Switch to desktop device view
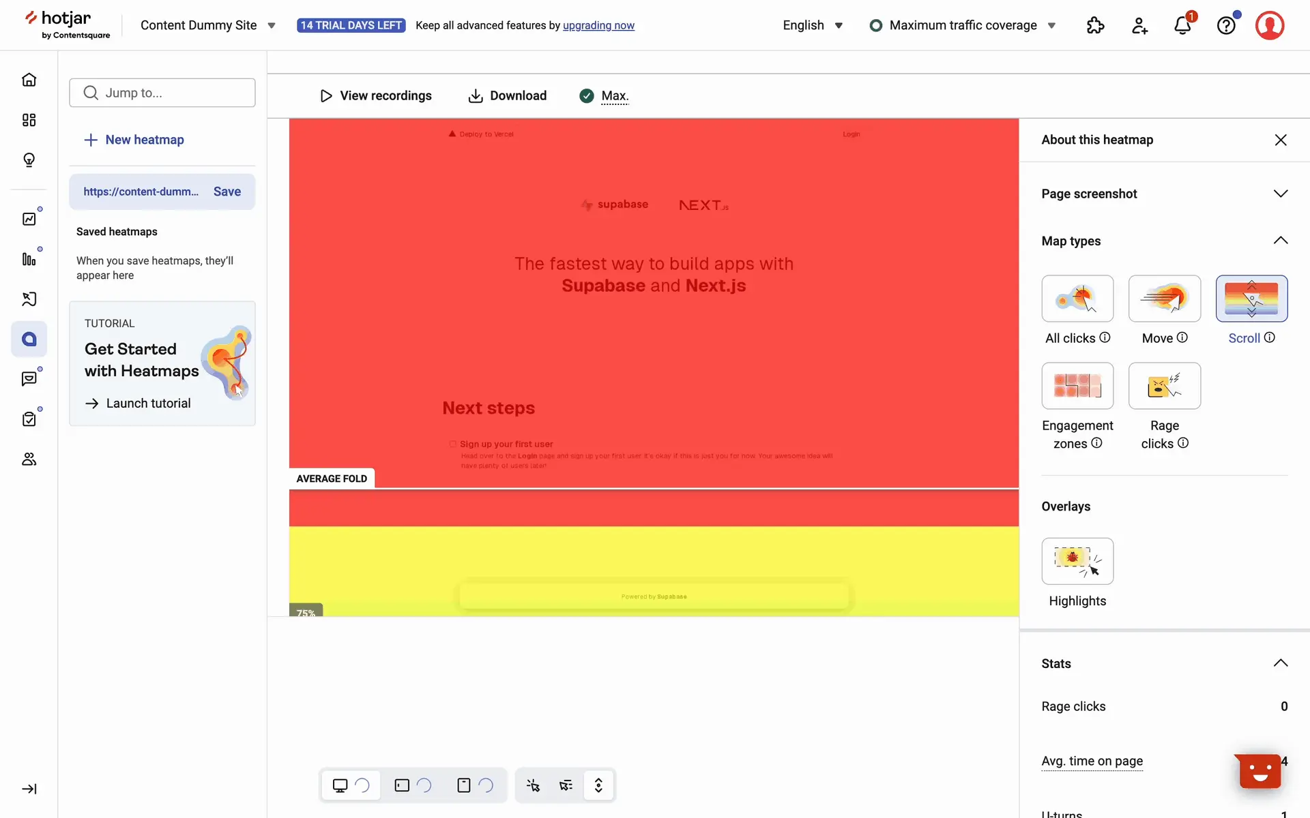Screen dimensions: 1310x818 [340, 785]
